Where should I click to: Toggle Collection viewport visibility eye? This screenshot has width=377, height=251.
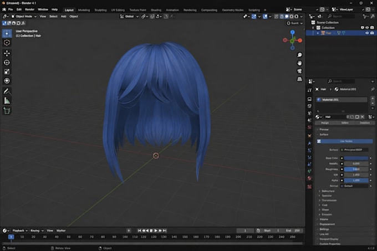[367, 28]
